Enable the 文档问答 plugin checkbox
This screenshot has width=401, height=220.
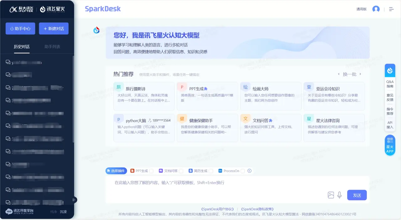pyautogui.click(x=181, y=170)
